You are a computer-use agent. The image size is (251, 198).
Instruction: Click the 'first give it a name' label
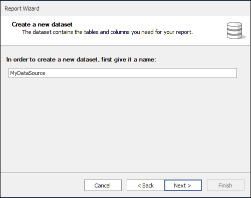(x=81, y=59)
